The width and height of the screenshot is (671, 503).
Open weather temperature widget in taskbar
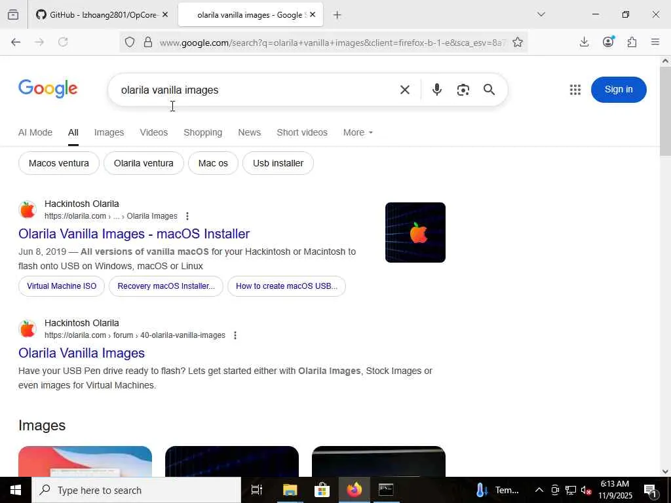(x=497, y=490)
